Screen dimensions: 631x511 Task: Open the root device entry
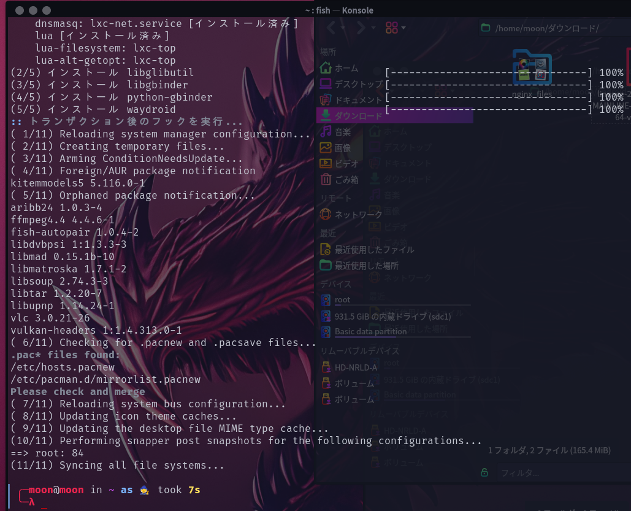point(343,300)
